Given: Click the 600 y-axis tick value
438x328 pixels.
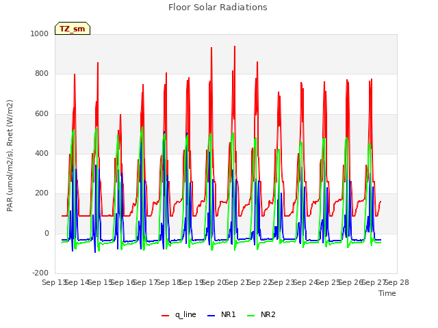Looking at the screenshot, I should (x=42, y=114).
